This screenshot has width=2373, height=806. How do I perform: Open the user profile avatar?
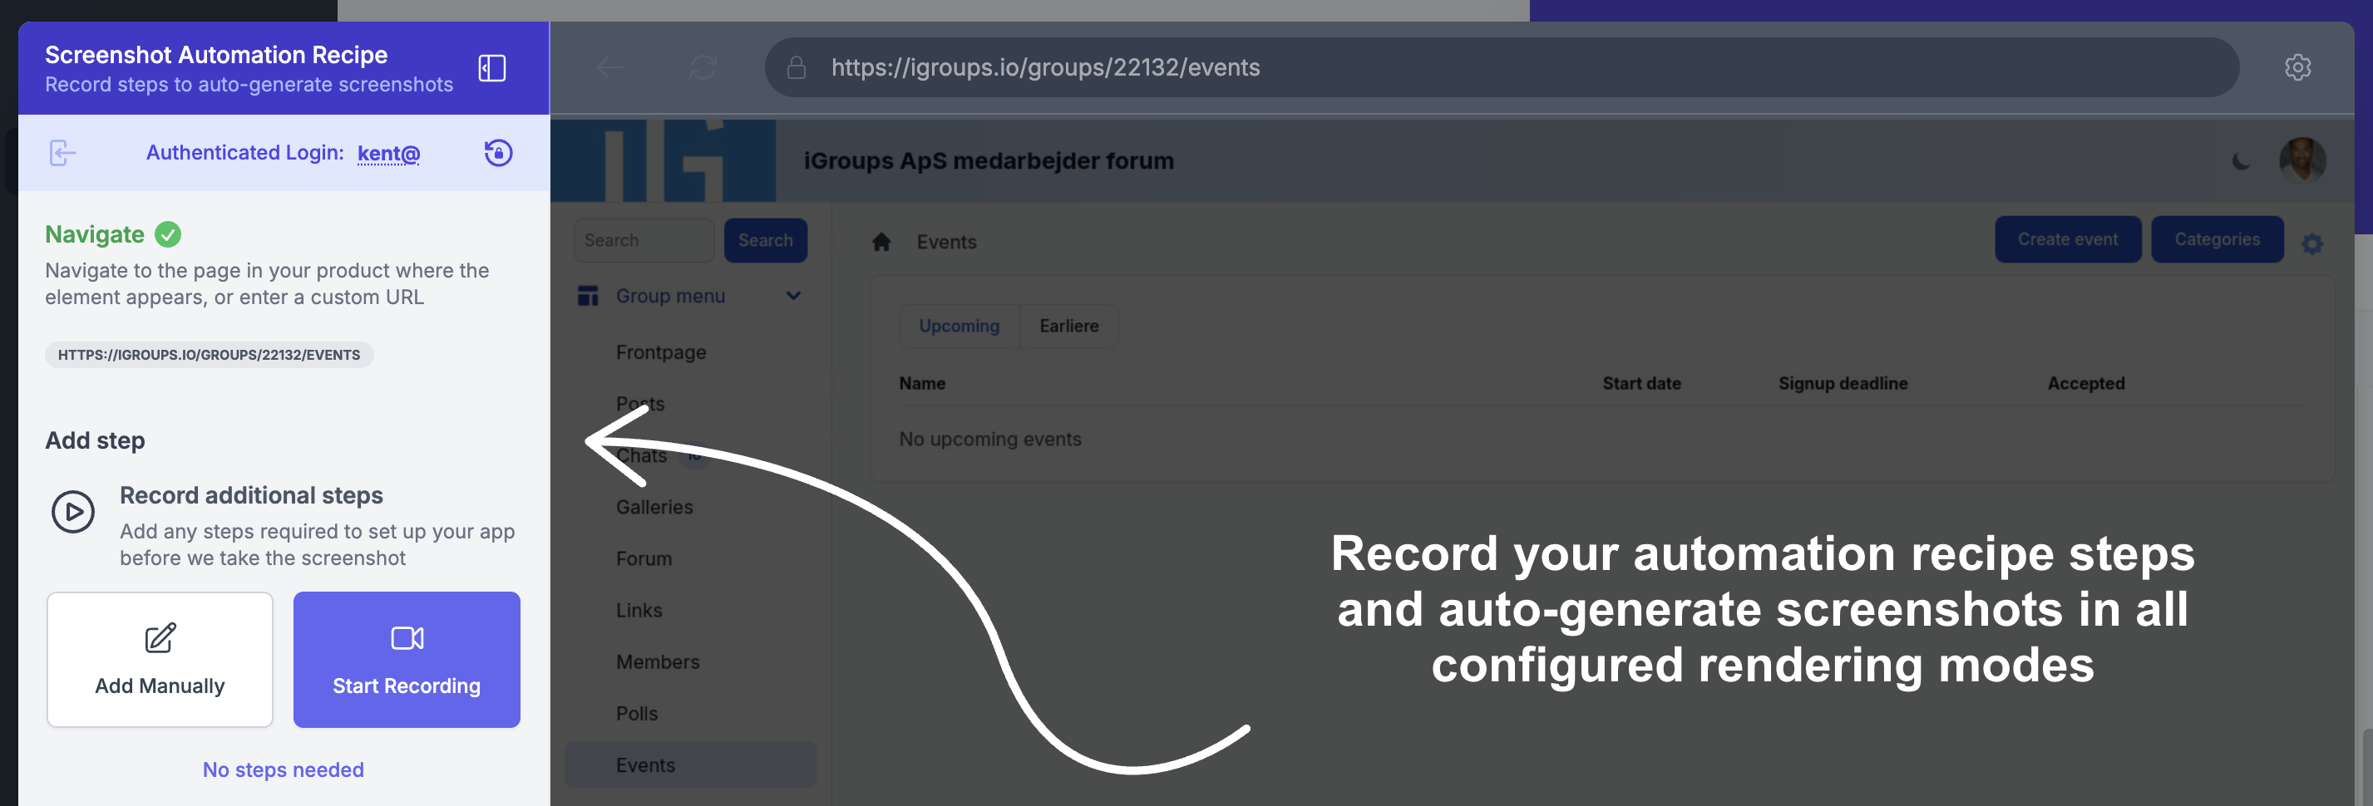[2302, 160]
